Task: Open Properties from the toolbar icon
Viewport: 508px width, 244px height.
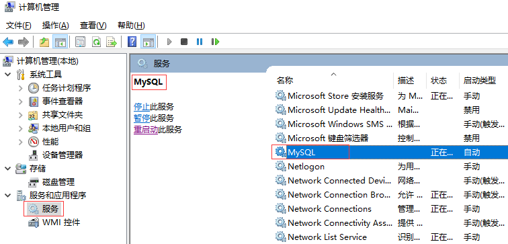Action: point(81,42)
